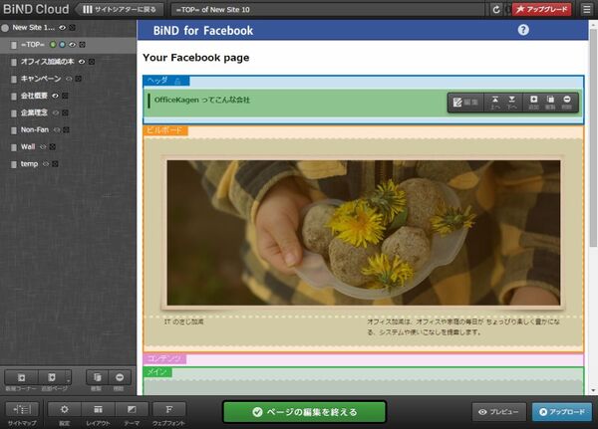This screenshot has height=429, width=598.
Task: Click ページの編集を終える finish editing button
Action: pos(304,412)
